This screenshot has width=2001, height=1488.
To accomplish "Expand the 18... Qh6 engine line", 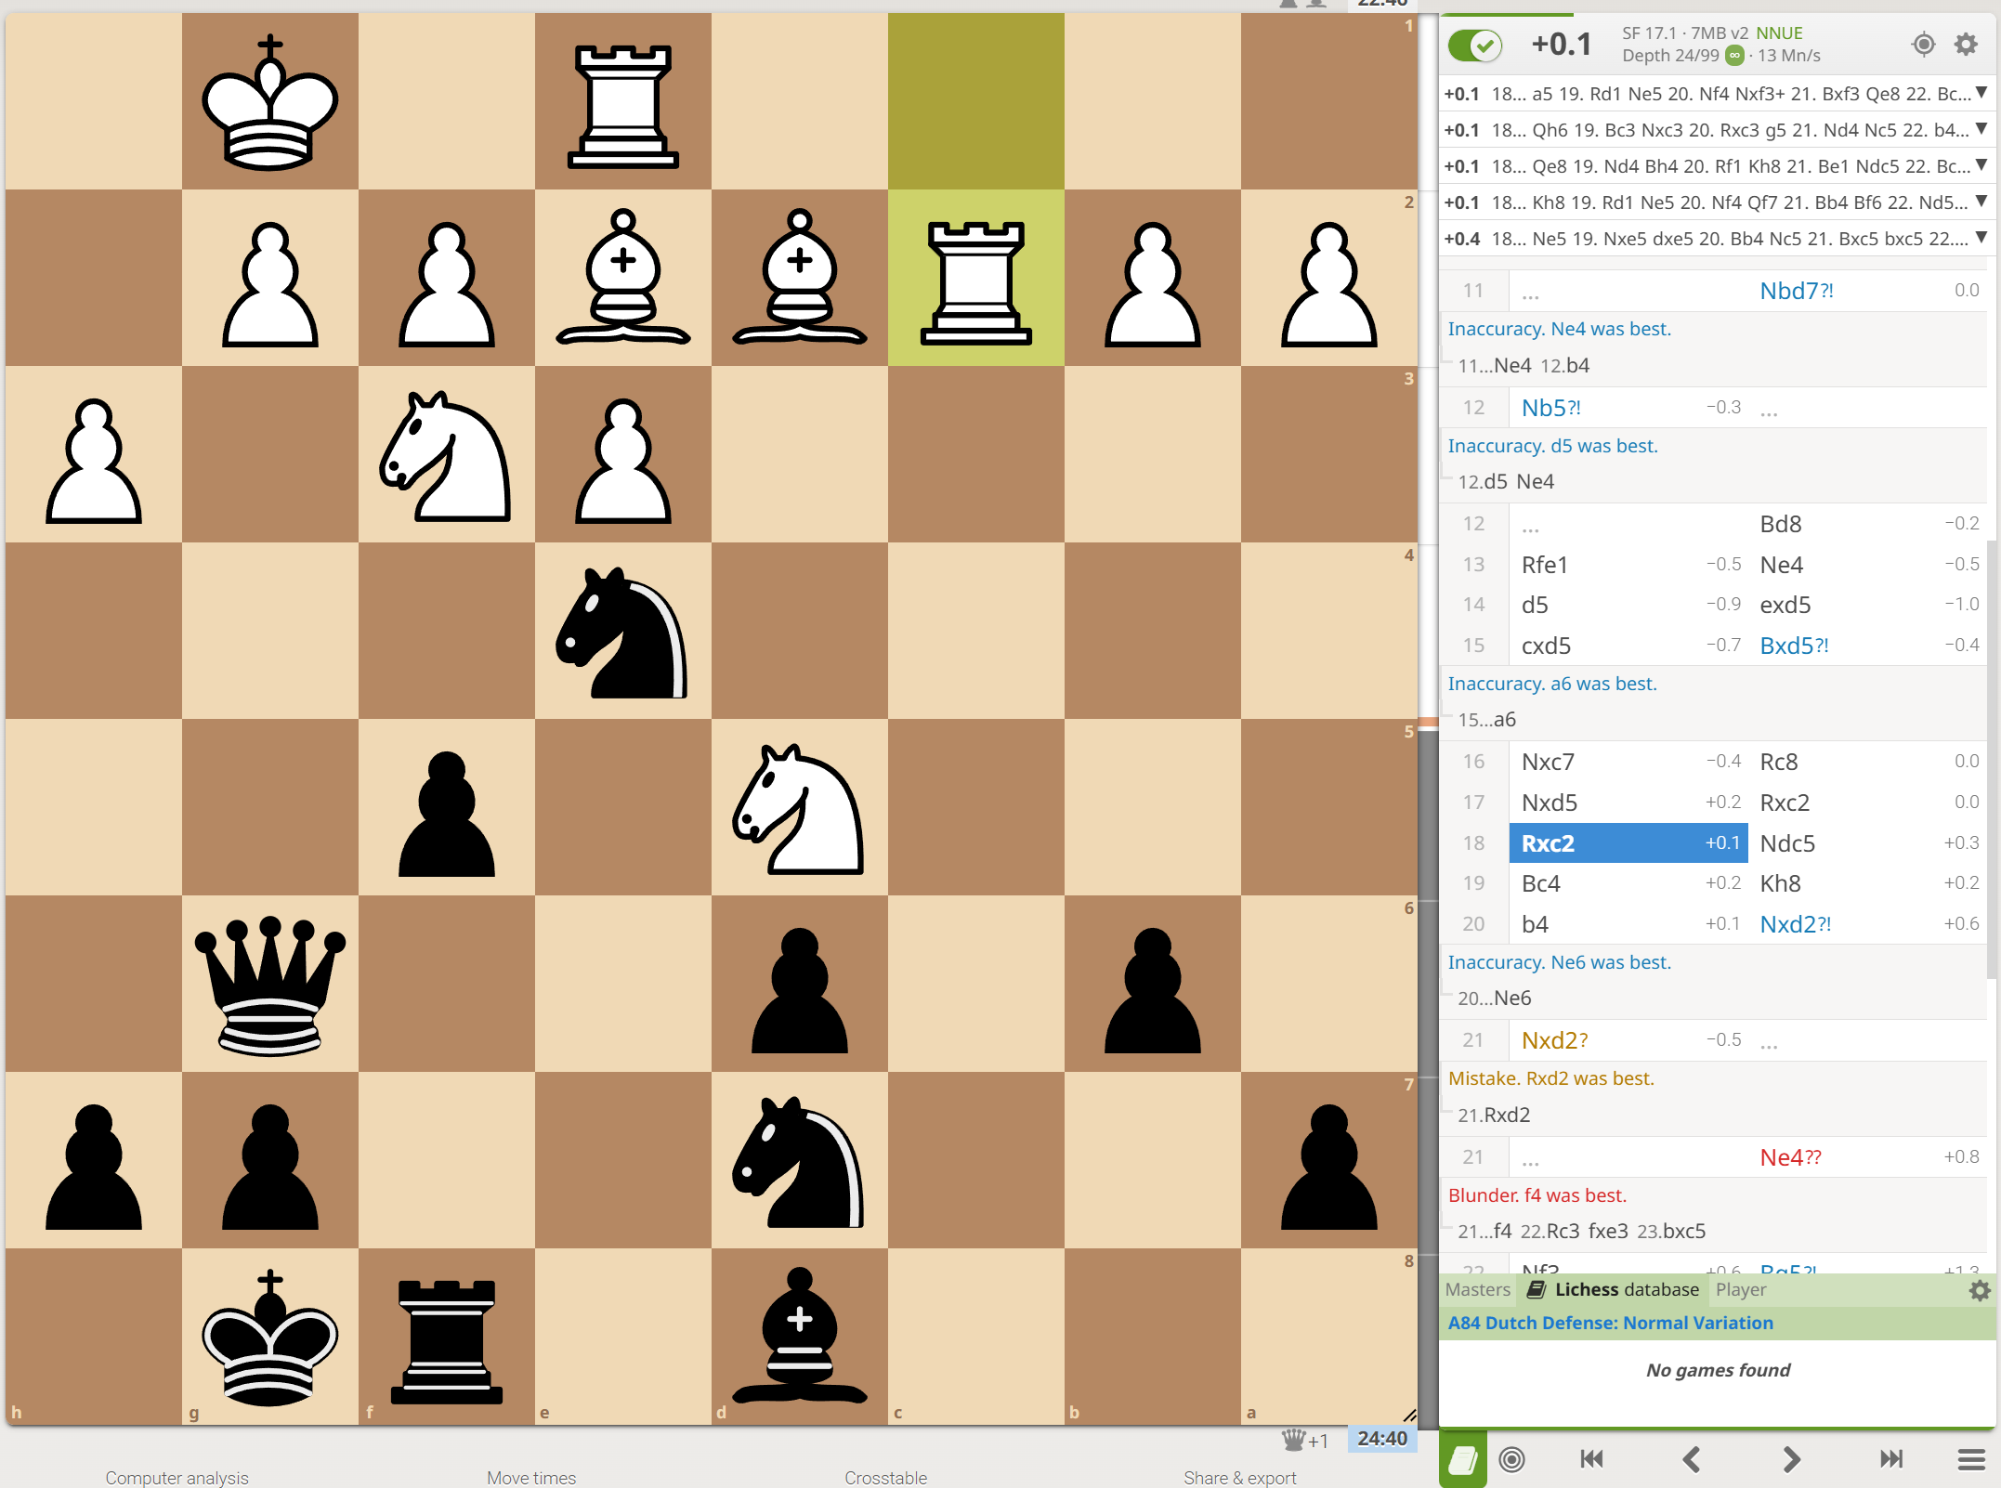I will [1981, 129].
